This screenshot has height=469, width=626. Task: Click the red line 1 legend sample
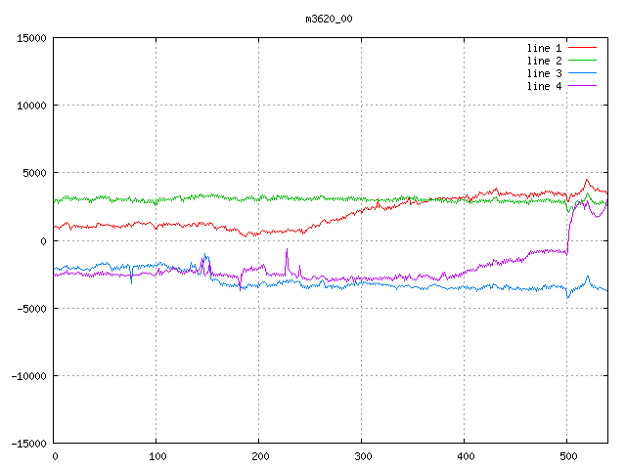coord(582,48)
